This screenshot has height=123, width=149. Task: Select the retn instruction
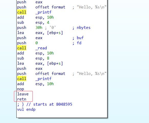coord(22,99)
